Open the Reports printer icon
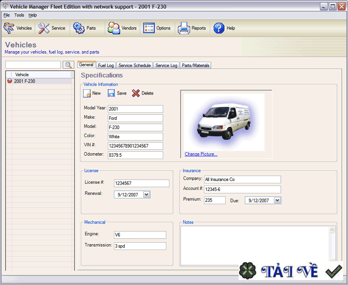This screenshot has height=285, width=348. pos(192,28)
